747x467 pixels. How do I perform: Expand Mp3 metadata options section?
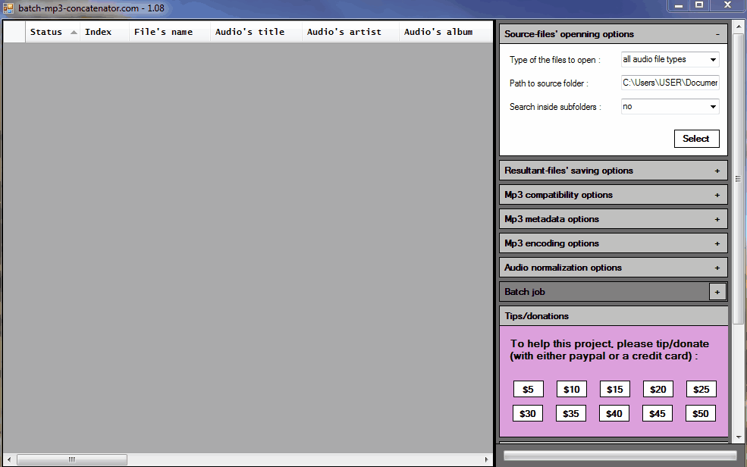[717, 219]
